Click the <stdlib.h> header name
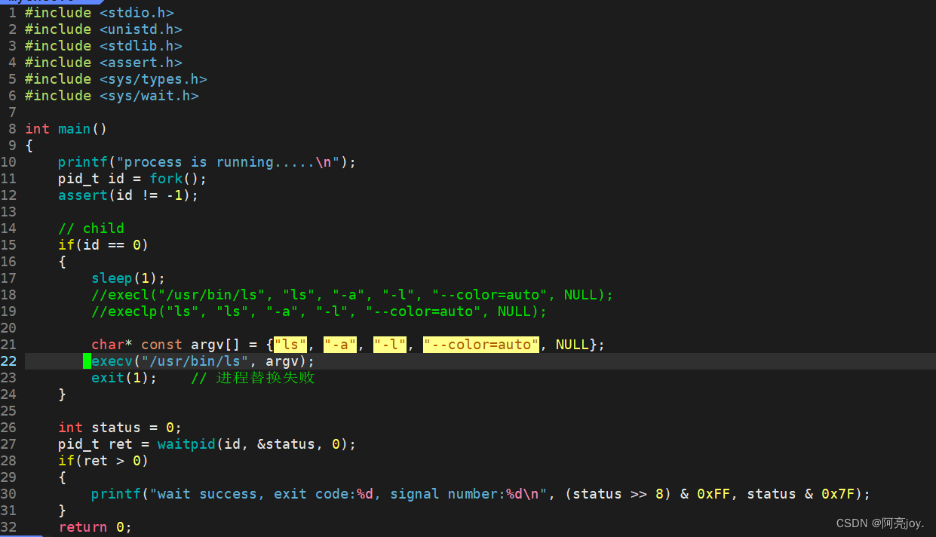 (140, 46)
